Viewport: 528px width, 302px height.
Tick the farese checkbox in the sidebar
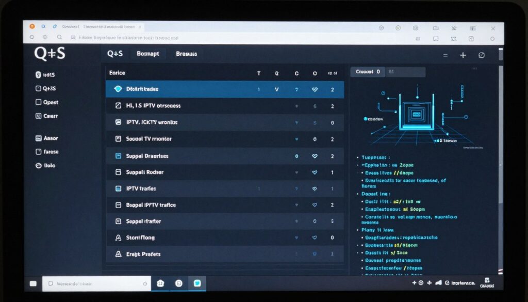(x=38, y=152)
